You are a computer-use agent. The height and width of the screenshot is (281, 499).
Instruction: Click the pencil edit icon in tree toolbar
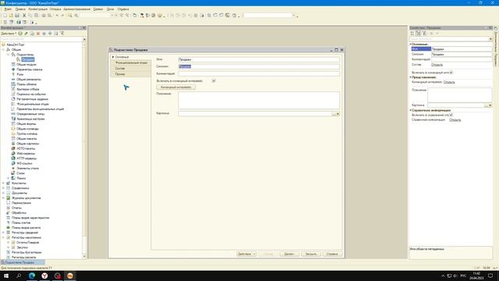coord(26,34)
